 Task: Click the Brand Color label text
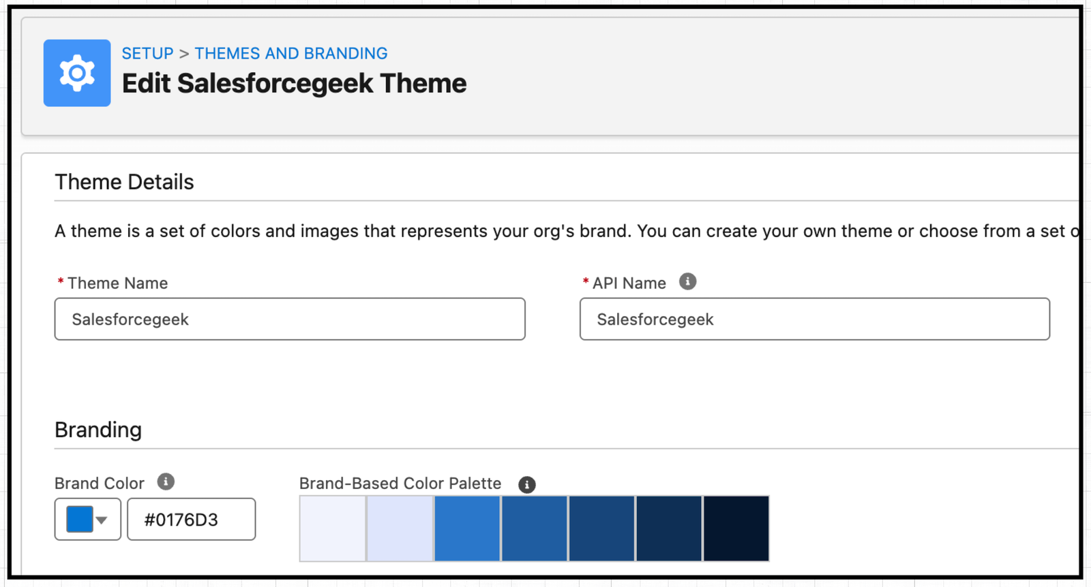[x=100, y=483]
